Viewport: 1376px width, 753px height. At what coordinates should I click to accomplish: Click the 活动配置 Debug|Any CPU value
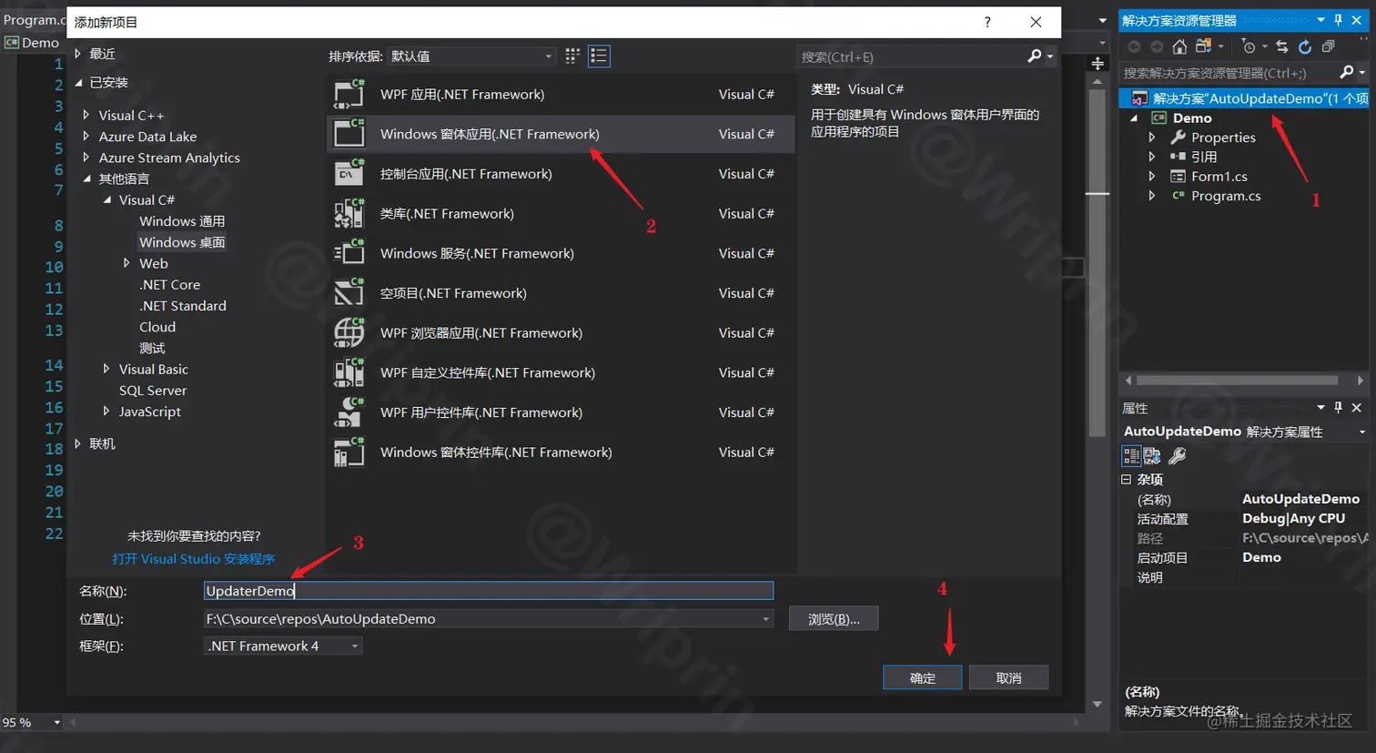pos(1293,518)
